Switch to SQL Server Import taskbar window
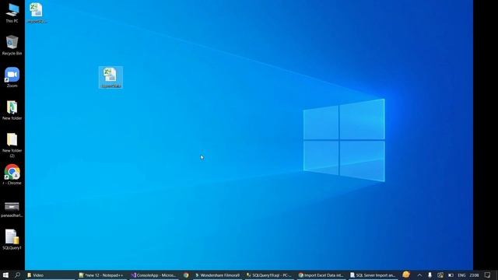 pos(373,275)
